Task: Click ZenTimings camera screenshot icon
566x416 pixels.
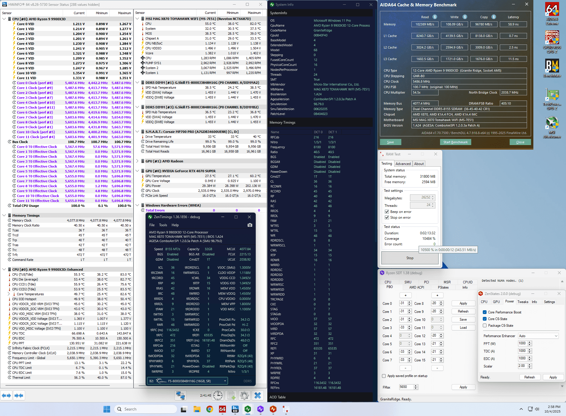Action: [250, 225]
